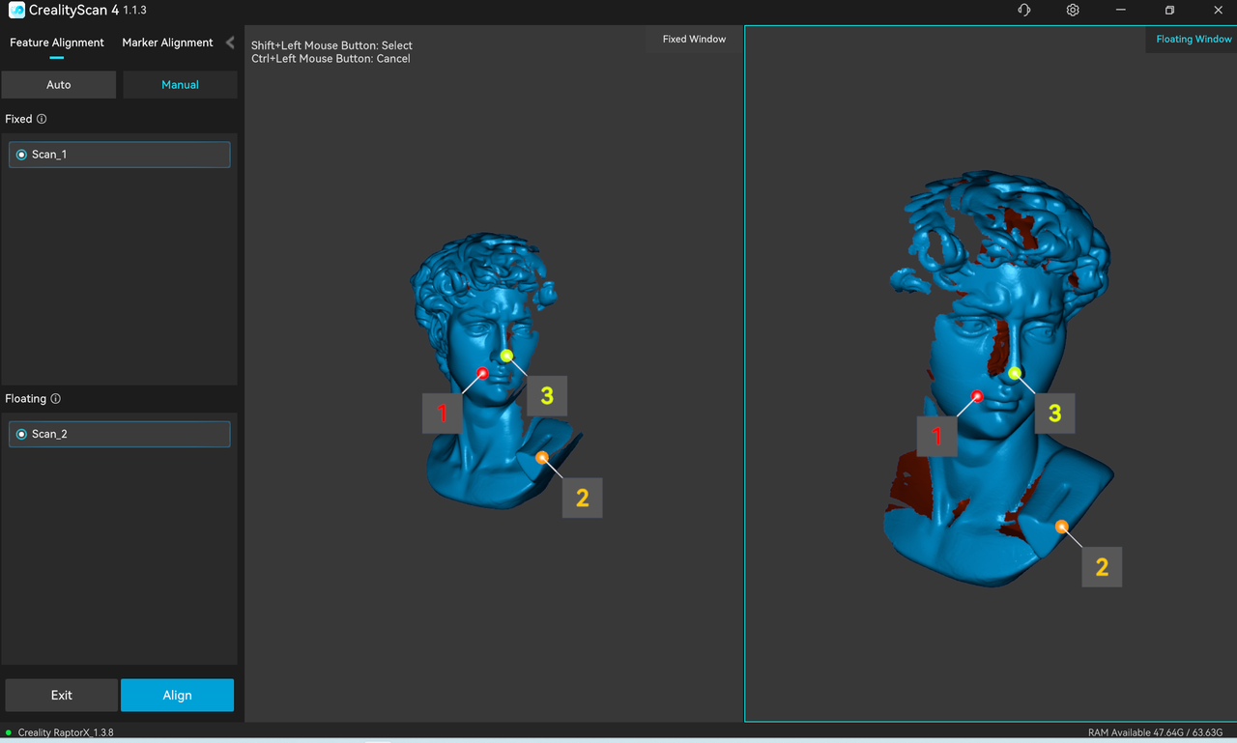Viewport: 1237px width, 743px height.
Task: Open the settings gear icon
Action: pyautogui.click(x=1073, y=10)
